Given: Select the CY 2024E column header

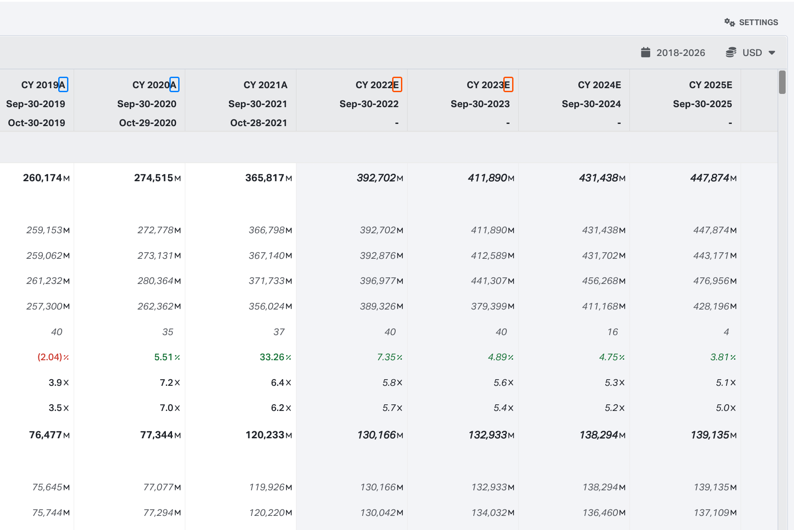Looking at the screenshot, I should [599, 85].
